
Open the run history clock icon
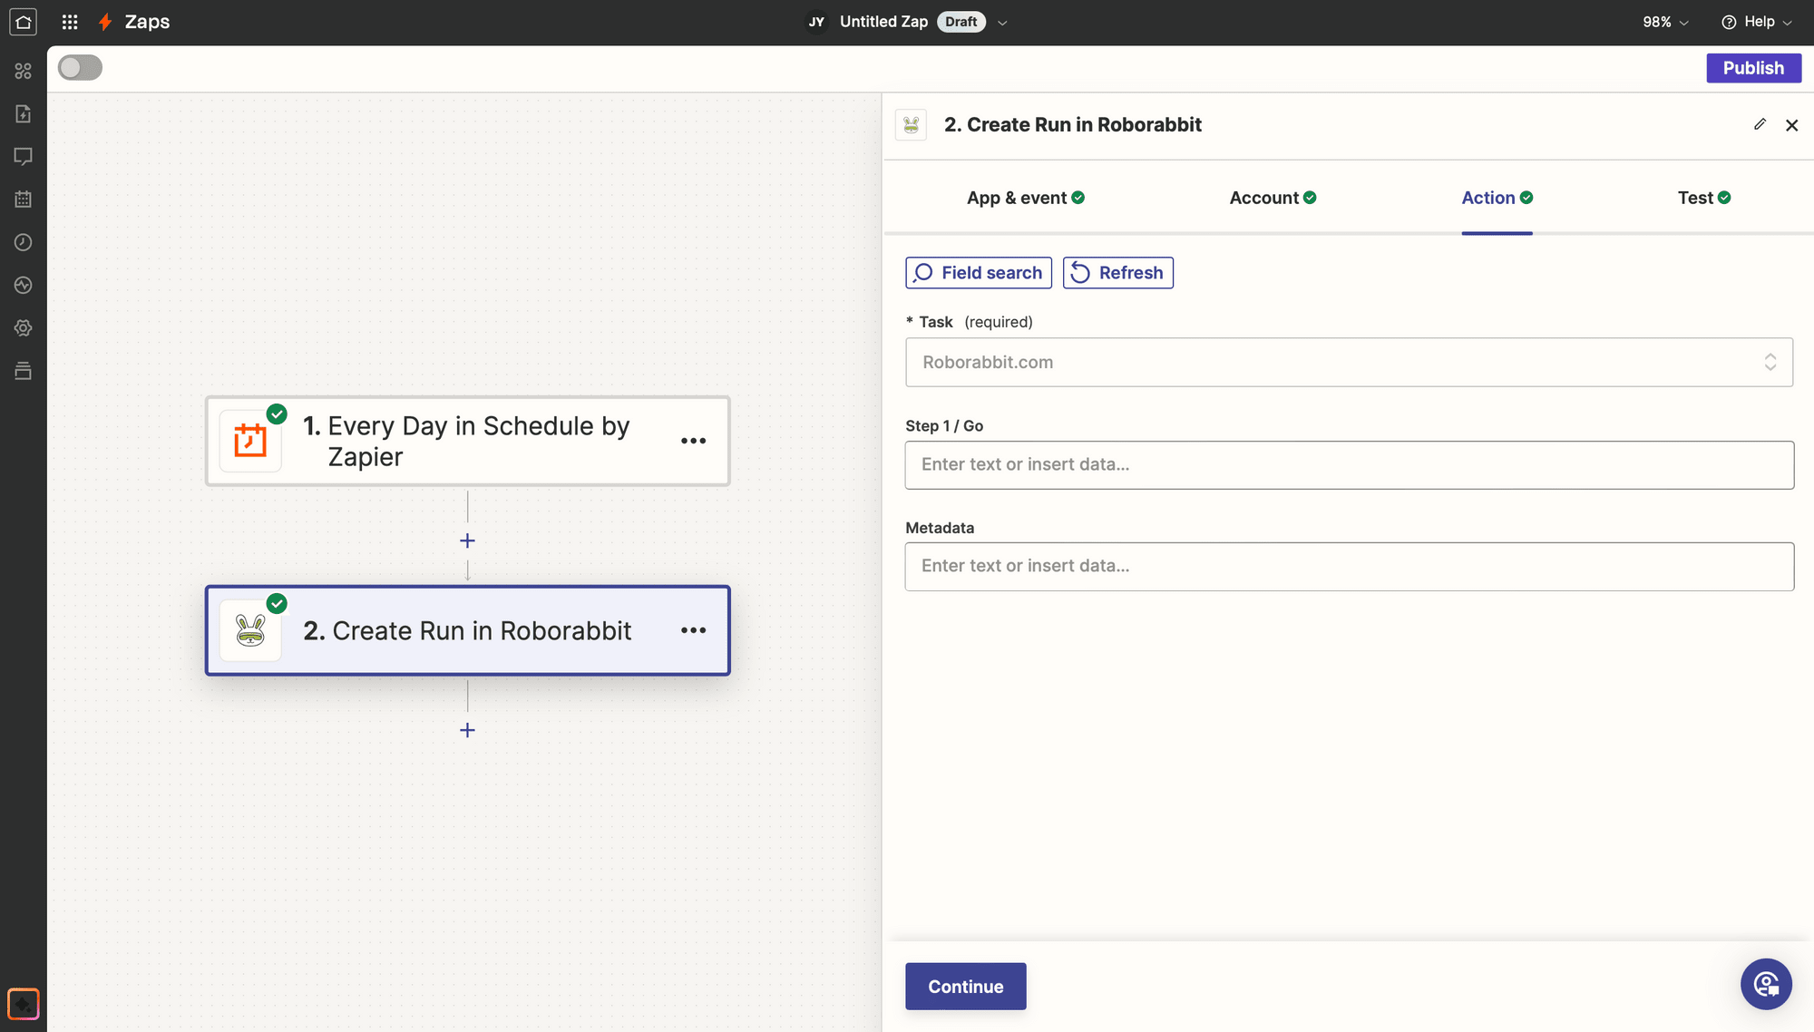(23, 241)
